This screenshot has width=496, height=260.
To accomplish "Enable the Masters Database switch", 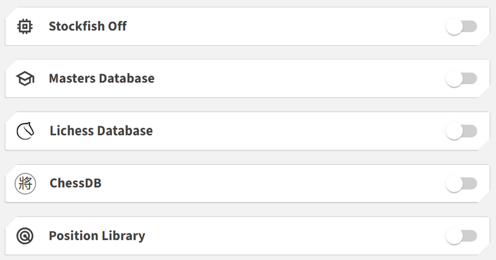I will click(x=461, y=79).
